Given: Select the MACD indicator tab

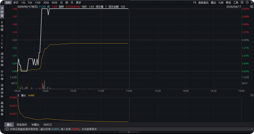Looking at the screenshot, I should point(48,125).
